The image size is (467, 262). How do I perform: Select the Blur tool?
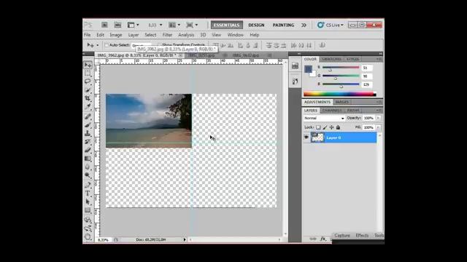(88, 167)
